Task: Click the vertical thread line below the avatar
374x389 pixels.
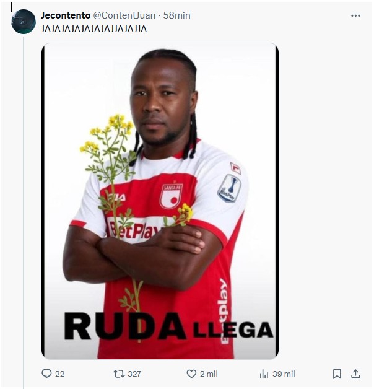Action: (x=24, y=211)
